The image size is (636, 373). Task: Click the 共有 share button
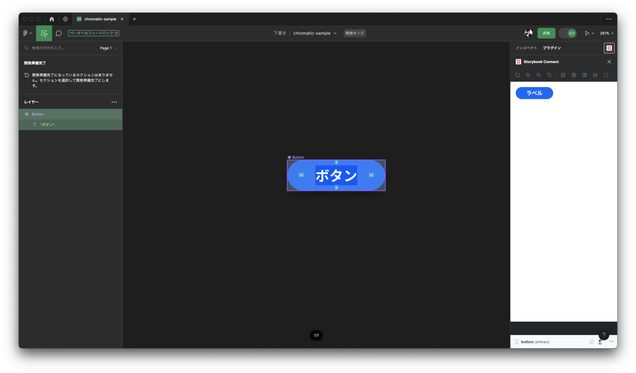point(546,33)
